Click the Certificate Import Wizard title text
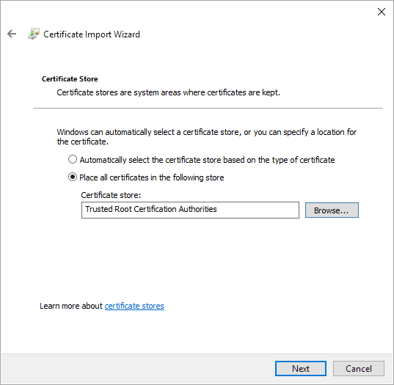 click(x=92, y=34)
